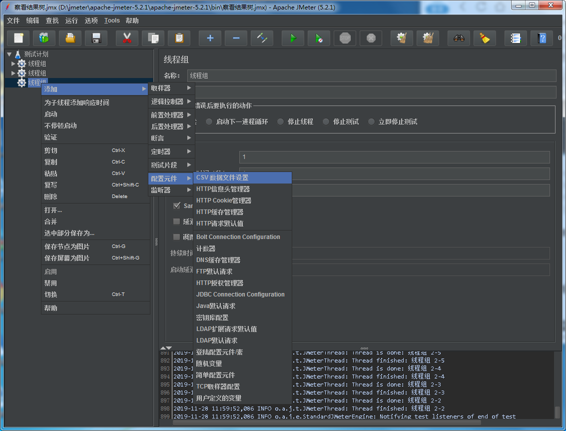Click the 名称 input field

[x=372, y=76]
